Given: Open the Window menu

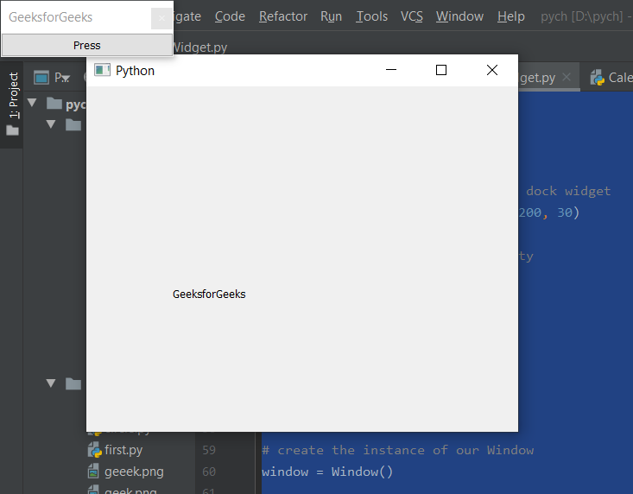Looking at the screenshot, I should click(459, 16).
